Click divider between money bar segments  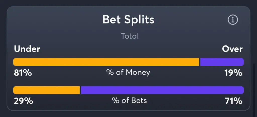click(x=200, y=62)
